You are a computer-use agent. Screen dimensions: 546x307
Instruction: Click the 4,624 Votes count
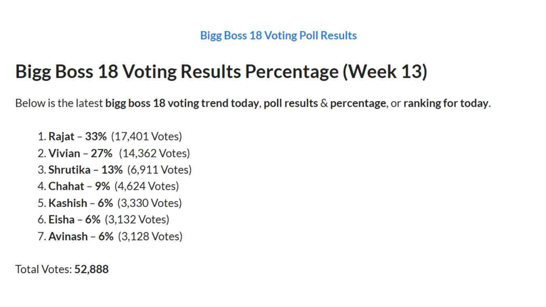click(146, 186)
